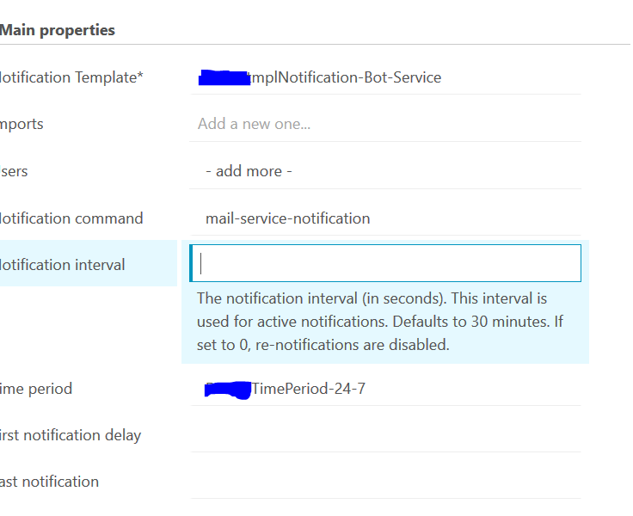Open the Users '- add more -' dropdown
Image resolution: width=633 pixels, height=516 pixels.
click(x=385, y=172)
